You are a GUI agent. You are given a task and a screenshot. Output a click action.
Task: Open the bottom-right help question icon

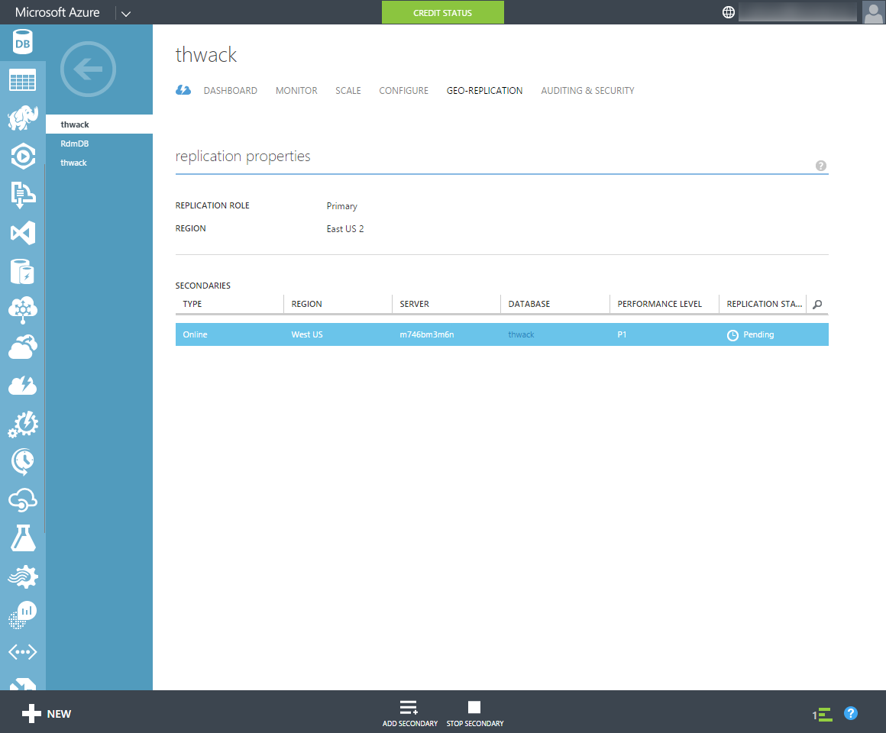click(x=850, y=713)
